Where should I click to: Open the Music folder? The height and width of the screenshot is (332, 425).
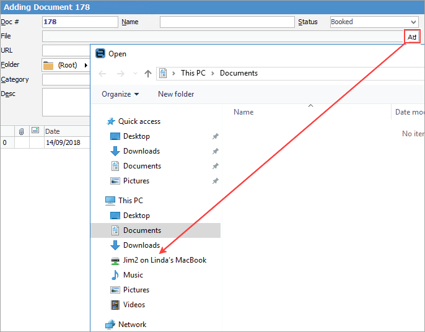[x=133, y=275]
